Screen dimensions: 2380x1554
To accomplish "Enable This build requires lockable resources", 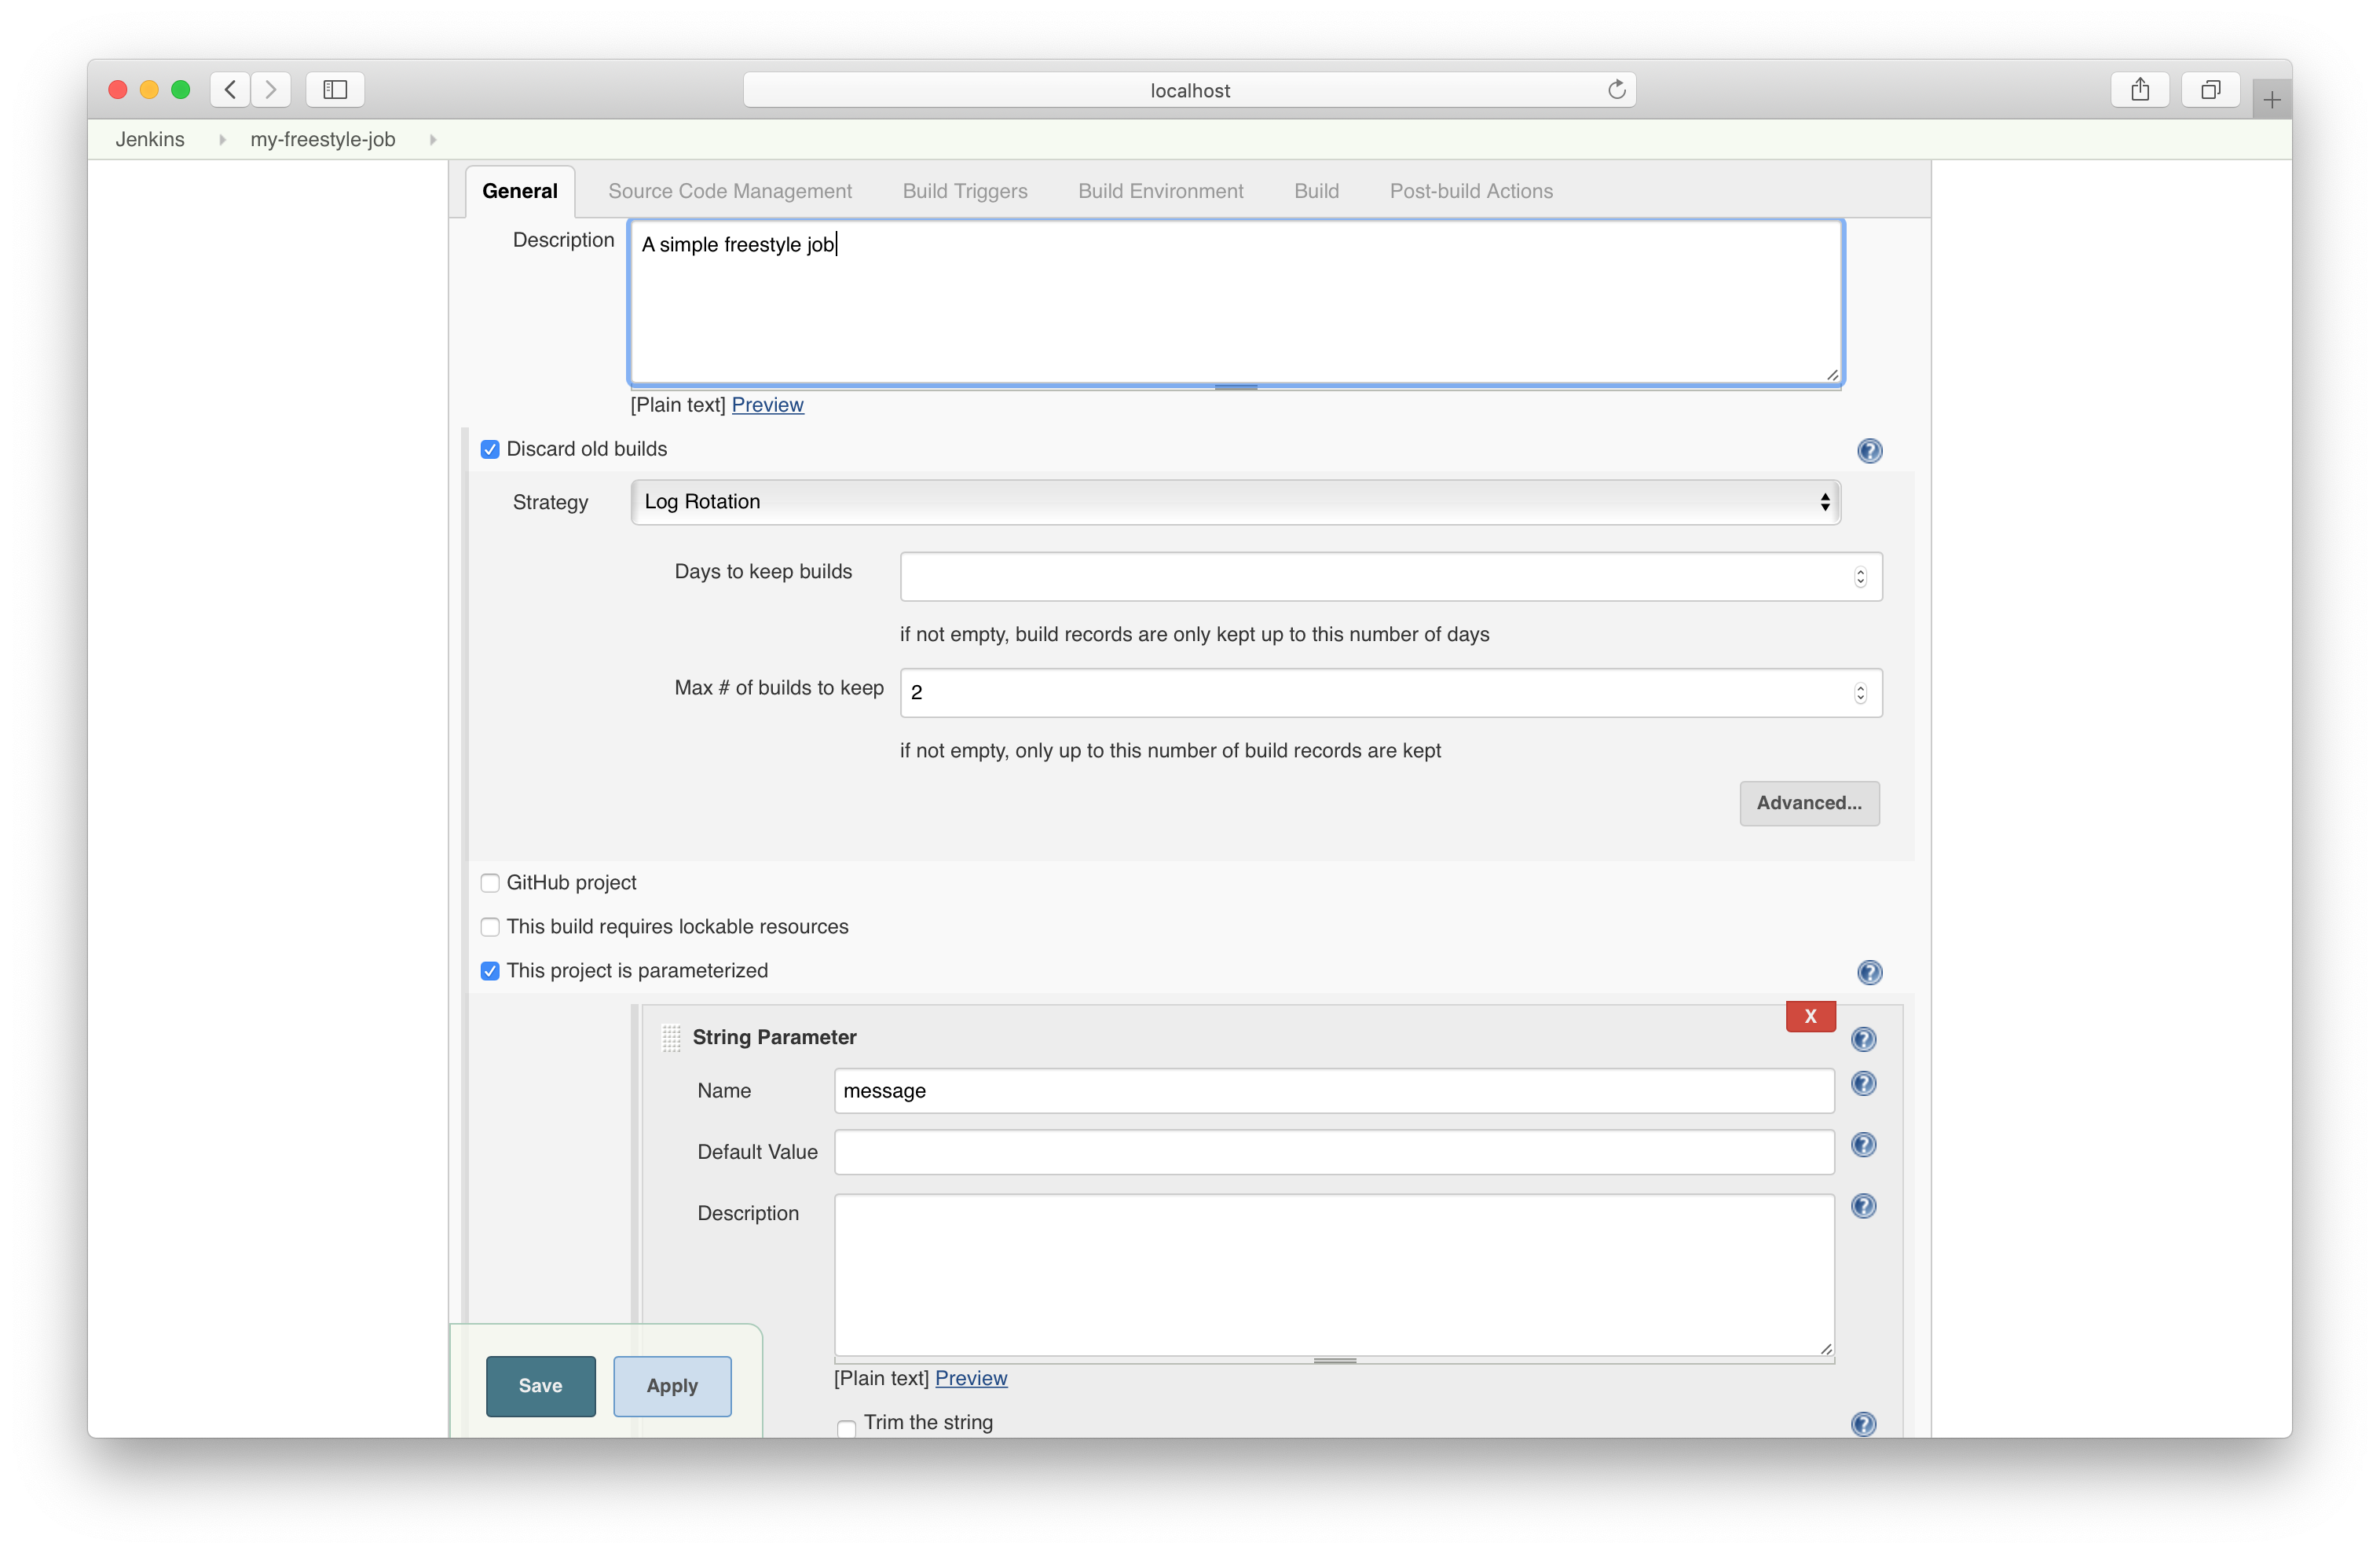I will [x=490, y=927].
